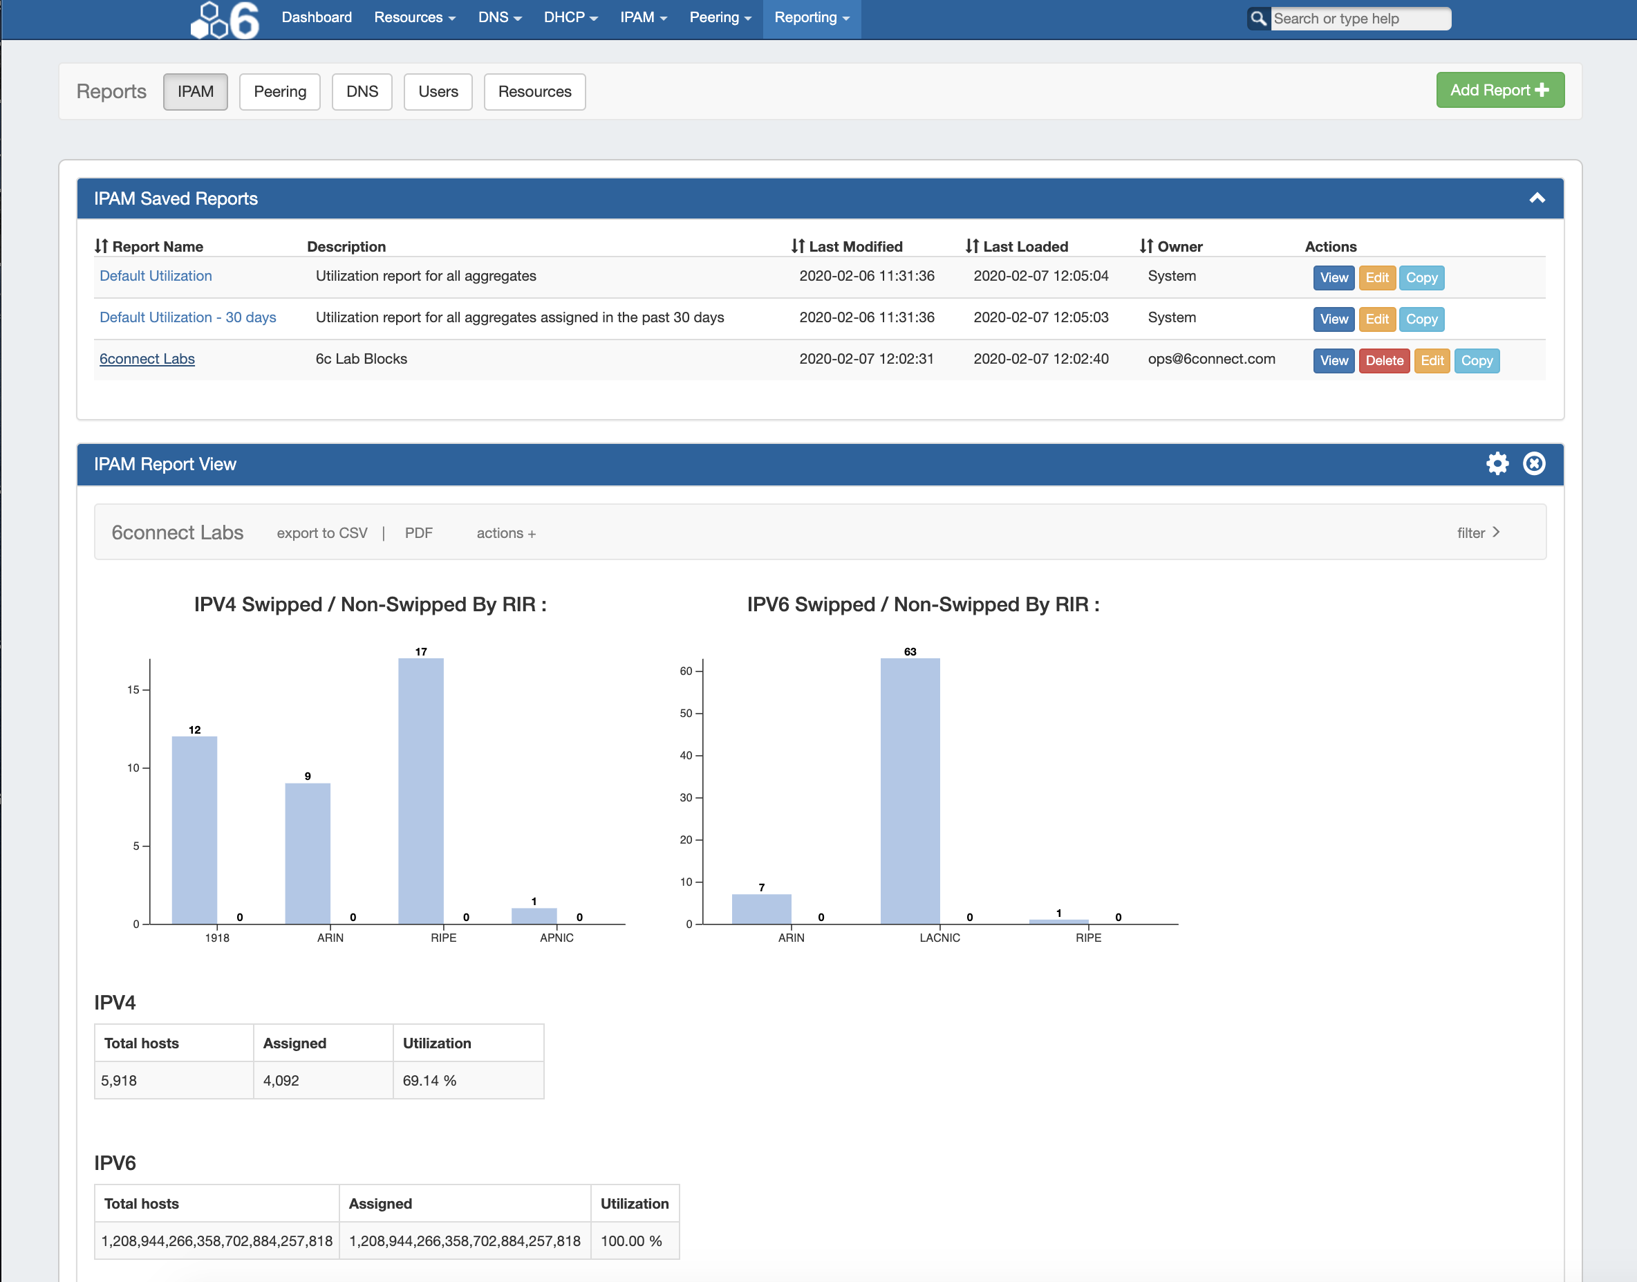Screen dimensions: 1637x1282
Task: Click the RIPE IPV4 chart bar
Action: (420, 790)
